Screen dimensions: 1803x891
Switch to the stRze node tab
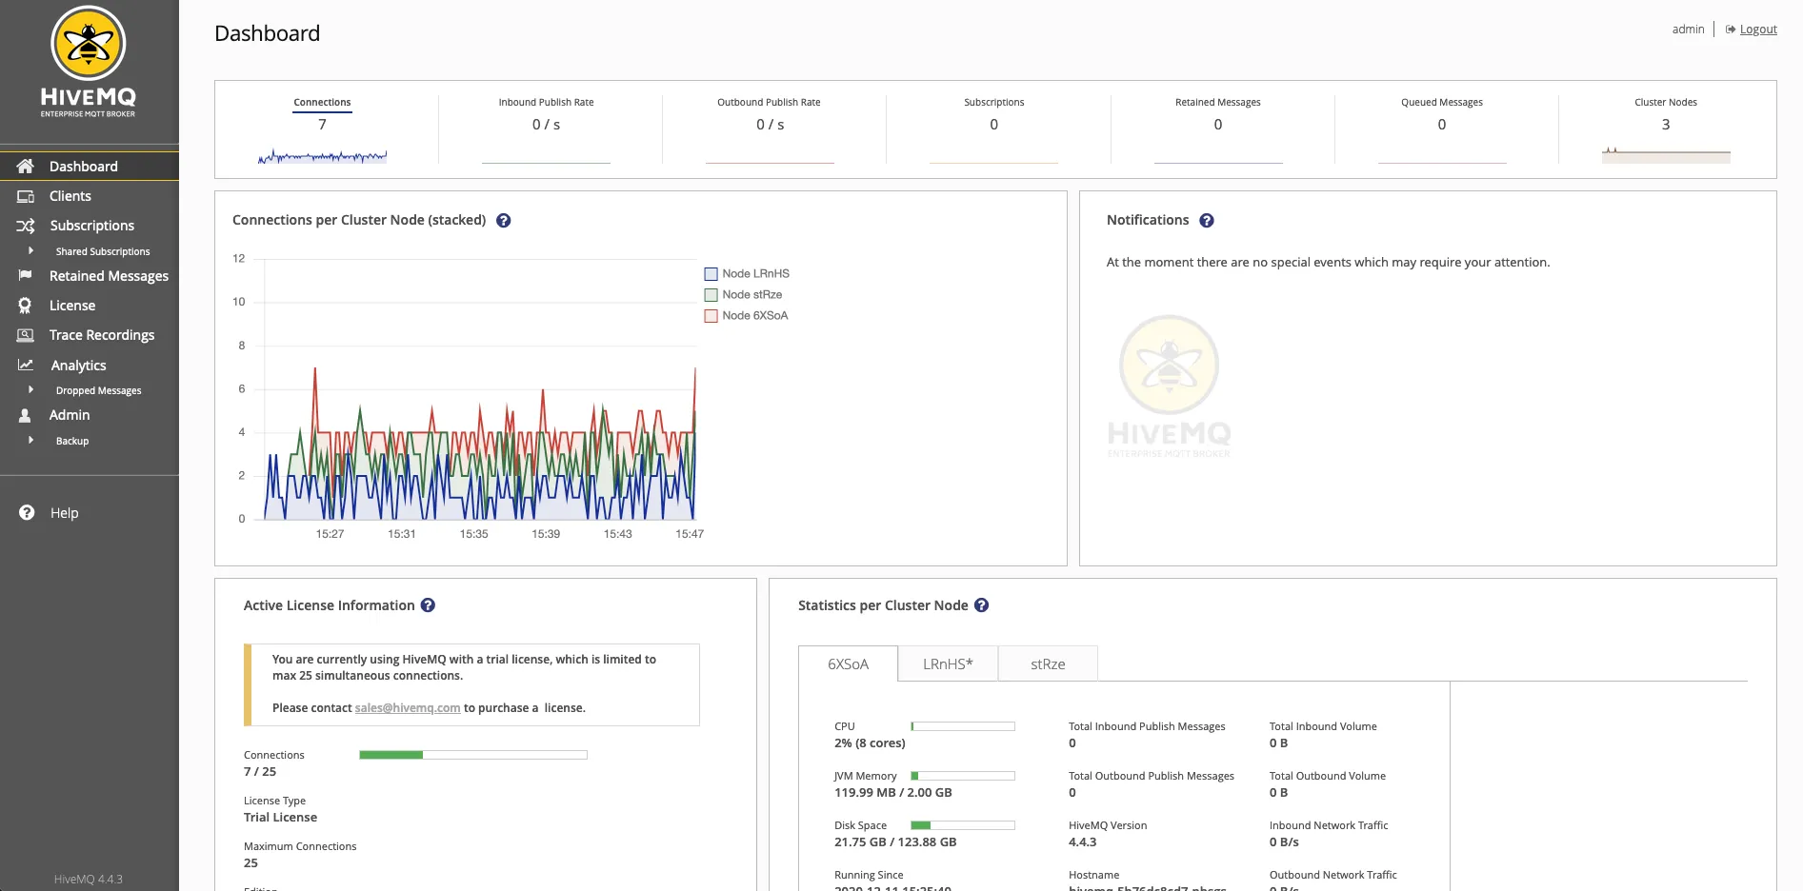(1048, 663)
